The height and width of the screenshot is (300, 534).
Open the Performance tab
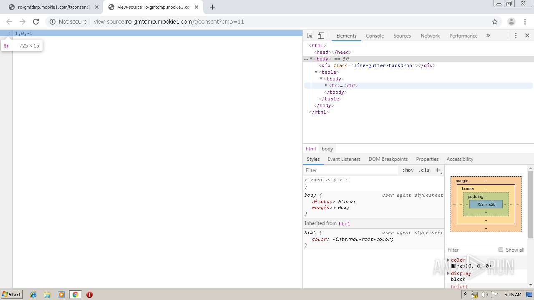tap(463, 36)
